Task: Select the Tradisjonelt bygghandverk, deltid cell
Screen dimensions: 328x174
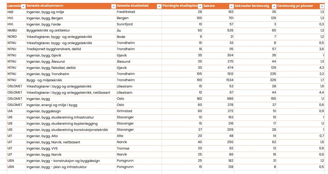Action: point(71,49)
